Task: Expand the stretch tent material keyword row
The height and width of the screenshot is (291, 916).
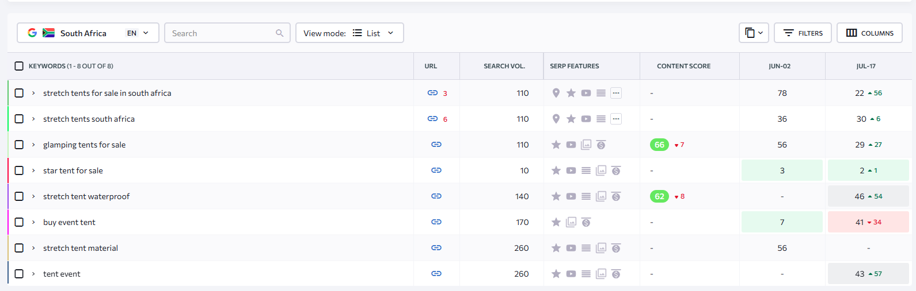Action: [x=33, y=248]
